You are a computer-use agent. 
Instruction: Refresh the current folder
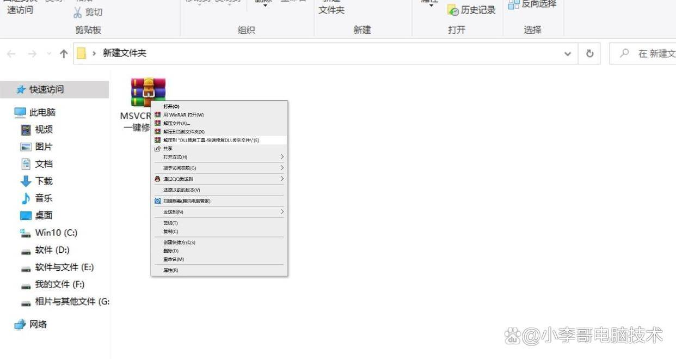[589, 53]
